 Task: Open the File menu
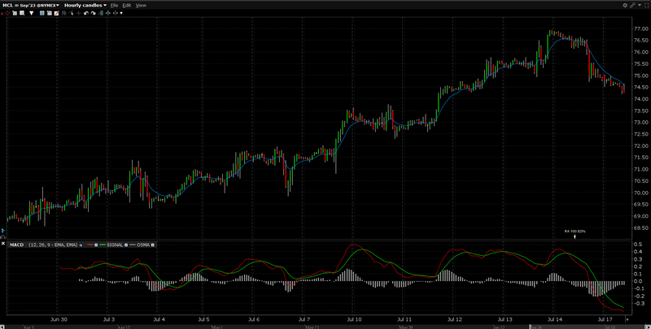click(x=114, y=5)
